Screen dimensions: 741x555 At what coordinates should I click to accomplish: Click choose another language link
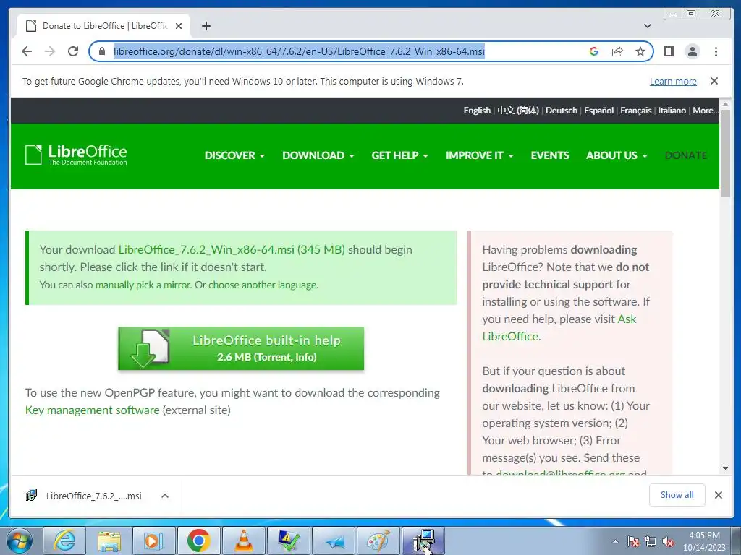click(263, 285)
